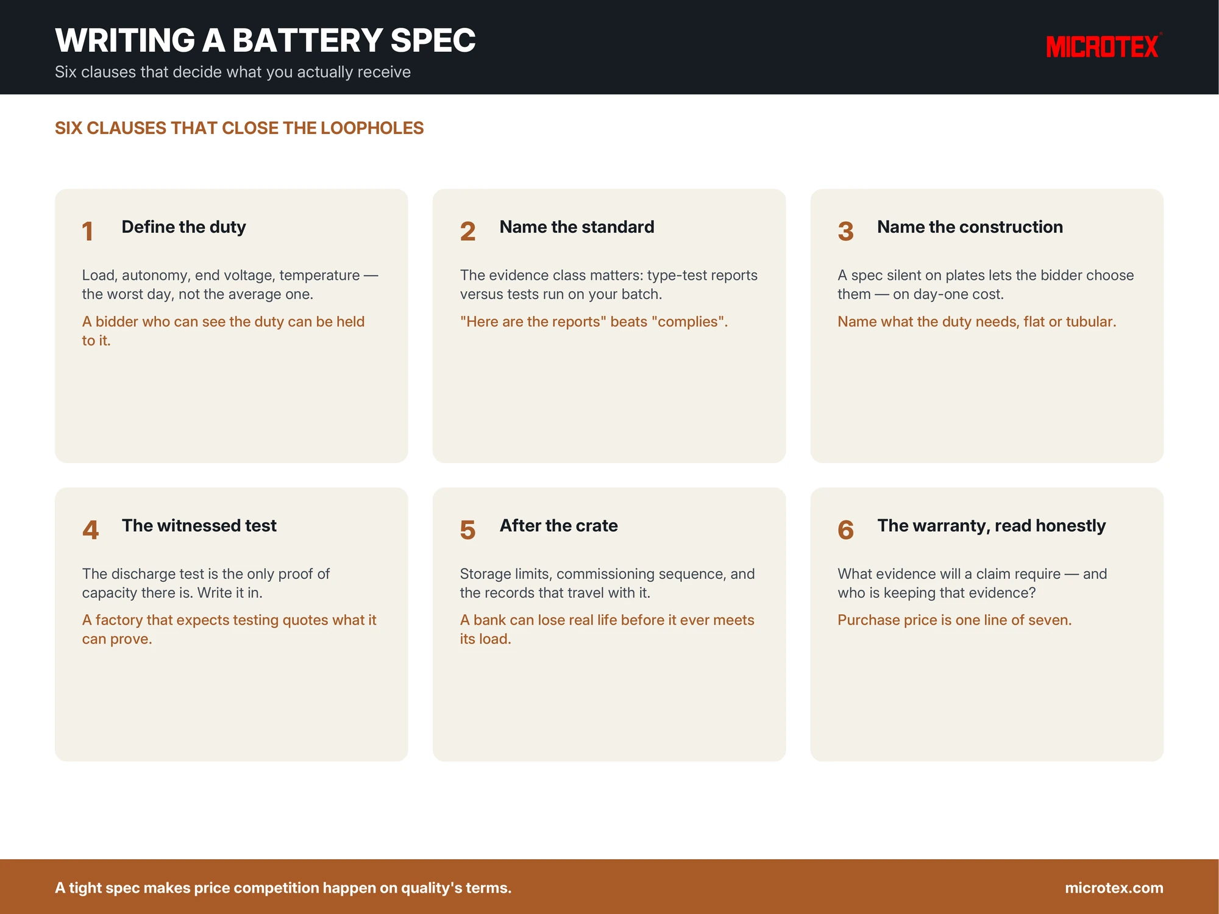Click 'Purchase price is one line of seven'

954,620
